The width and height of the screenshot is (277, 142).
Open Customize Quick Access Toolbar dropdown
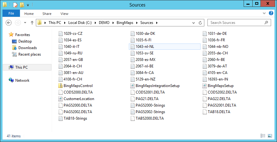(x=28, y=5)
